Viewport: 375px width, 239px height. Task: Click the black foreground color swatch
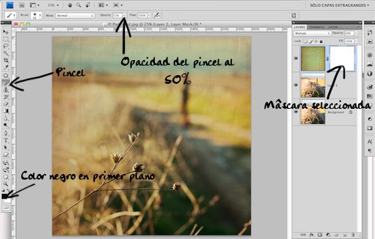(x=4, y=196)
